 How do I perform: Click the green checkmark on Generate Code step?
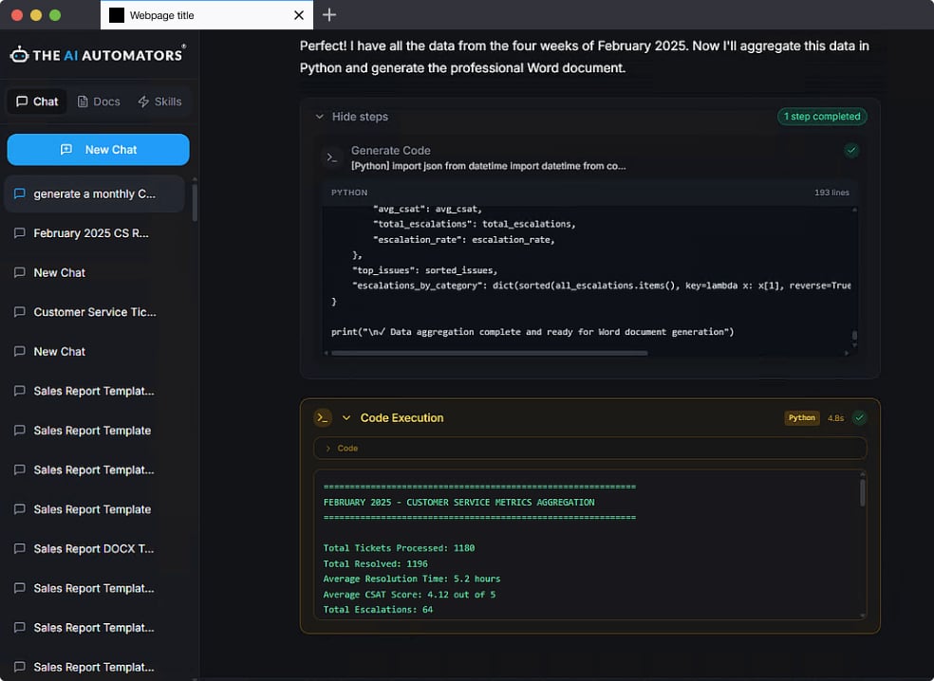pyautogui.click(x=851, y=151)
